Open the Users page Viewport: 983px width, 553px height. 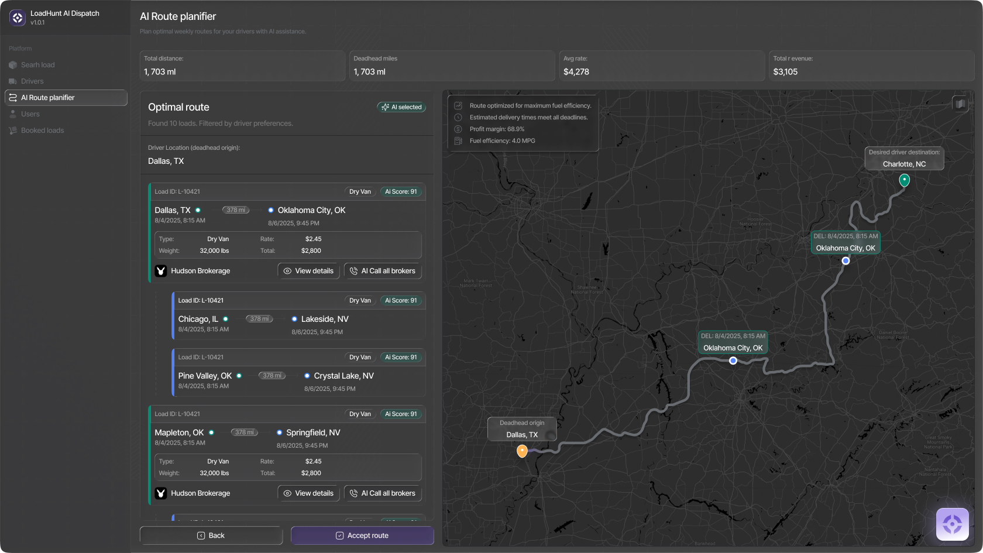(x=30, y=114)
